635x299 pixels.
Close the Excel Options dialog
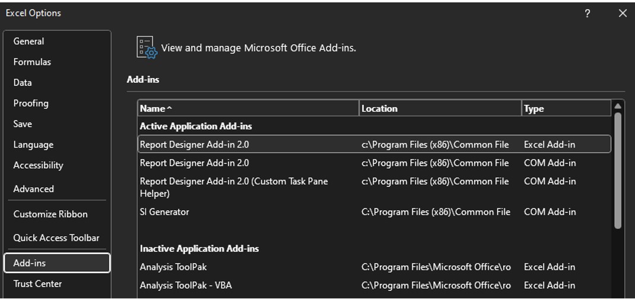(623, 14)
